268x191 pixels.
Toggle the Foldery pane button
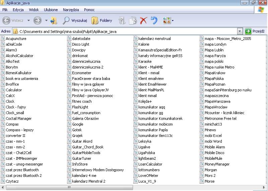click(102, 20)
